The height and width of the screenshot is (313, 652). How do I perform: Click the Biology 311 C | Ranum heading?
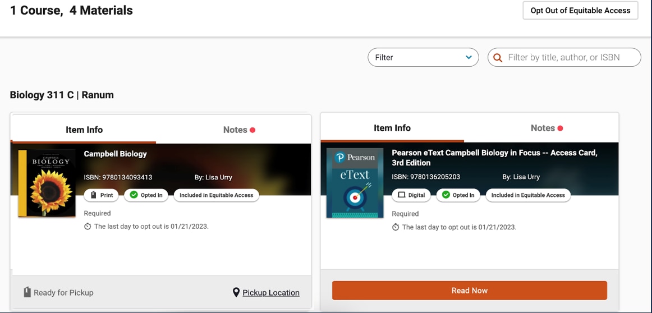62,95
